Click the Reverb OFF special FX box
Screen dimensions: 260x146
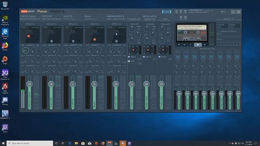click(x=223, y=26)
